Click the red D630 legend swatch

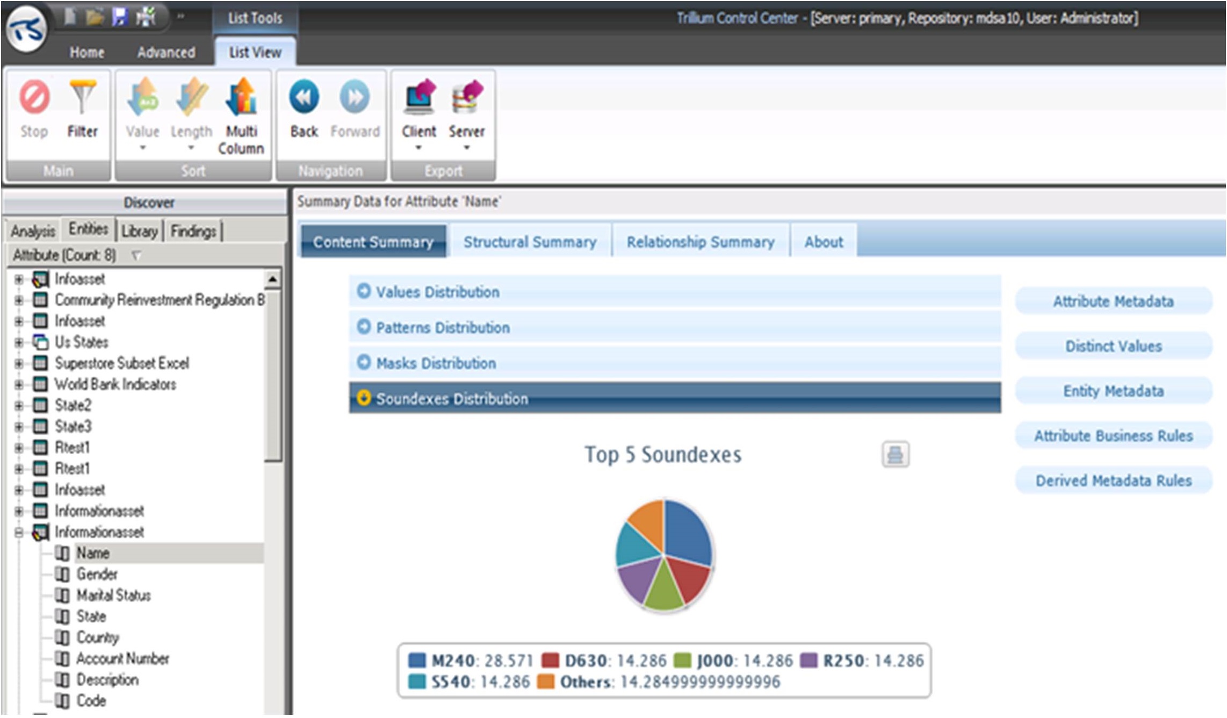pyautogui.click(x=550, y=660)
